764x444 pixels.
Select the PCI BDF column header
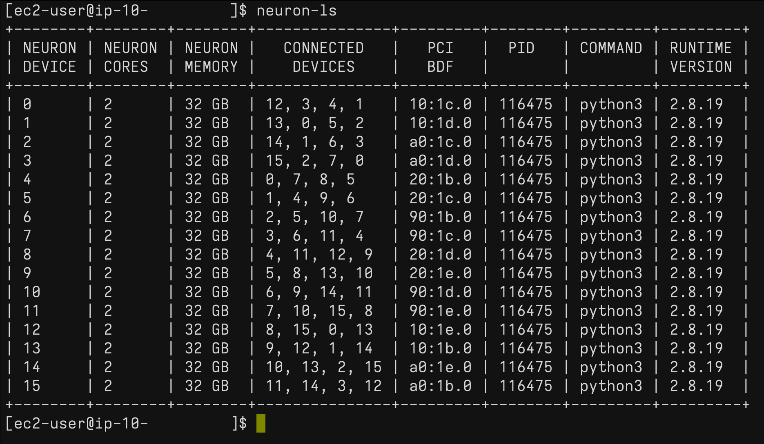point(440,57)
